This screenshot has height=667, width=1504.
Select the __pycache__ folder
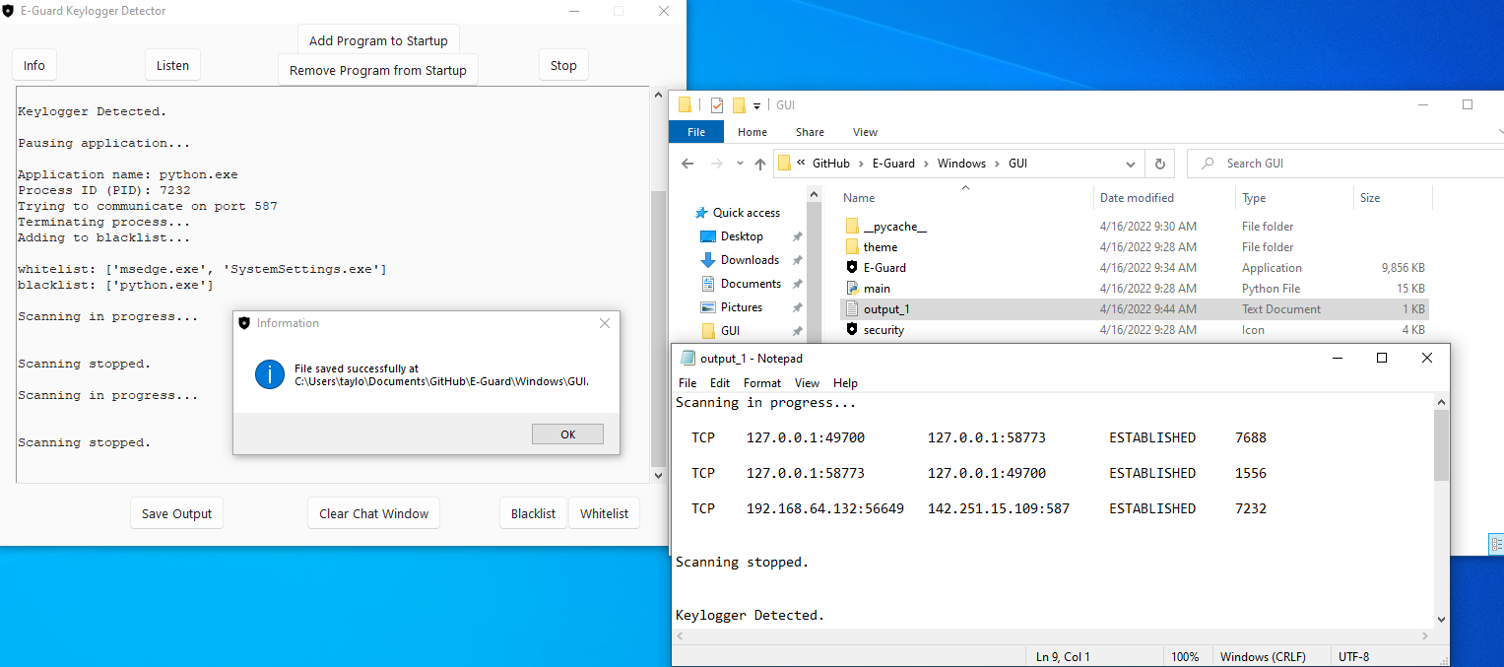[x=1135, y=227]
